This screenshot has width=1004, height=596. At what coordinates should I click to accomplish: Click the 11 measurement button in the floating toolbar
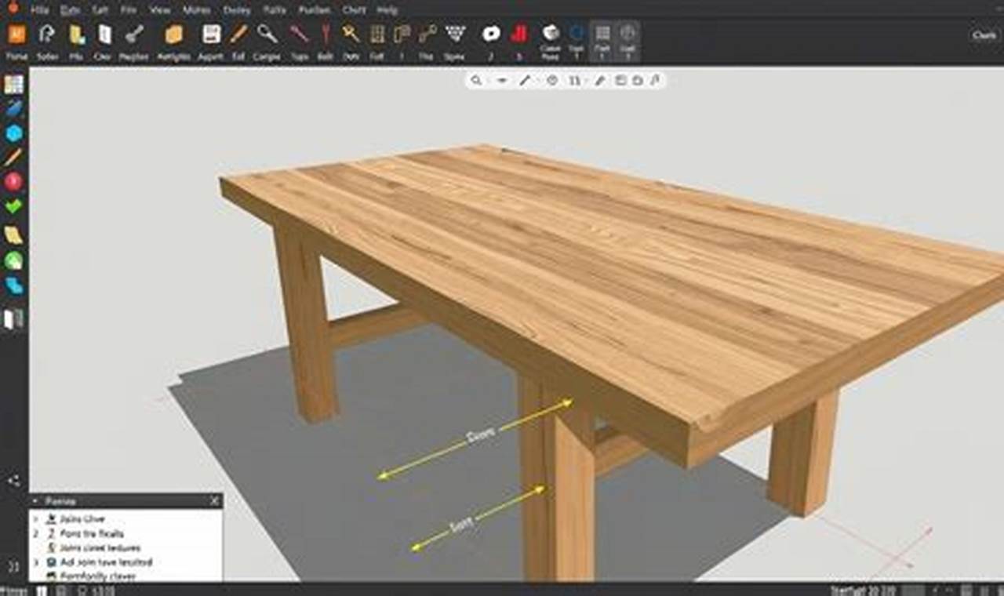coord(574,79)
